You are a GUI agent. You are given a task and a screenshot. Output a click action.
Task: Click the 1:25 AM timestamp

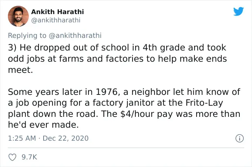point(22,139)
